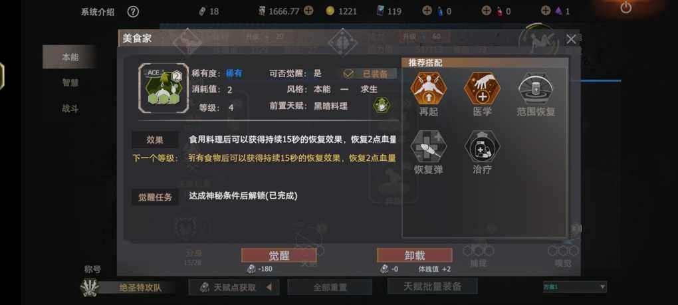Open the system help question mark icon
This screenshot has height=305, width=678.
(133, 12)
